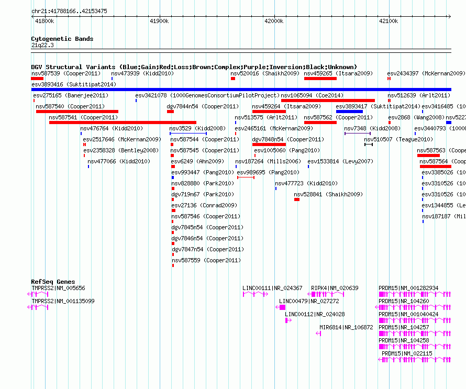Click nsv477066 (Kidd2010) label

click(x=119, y=161)
